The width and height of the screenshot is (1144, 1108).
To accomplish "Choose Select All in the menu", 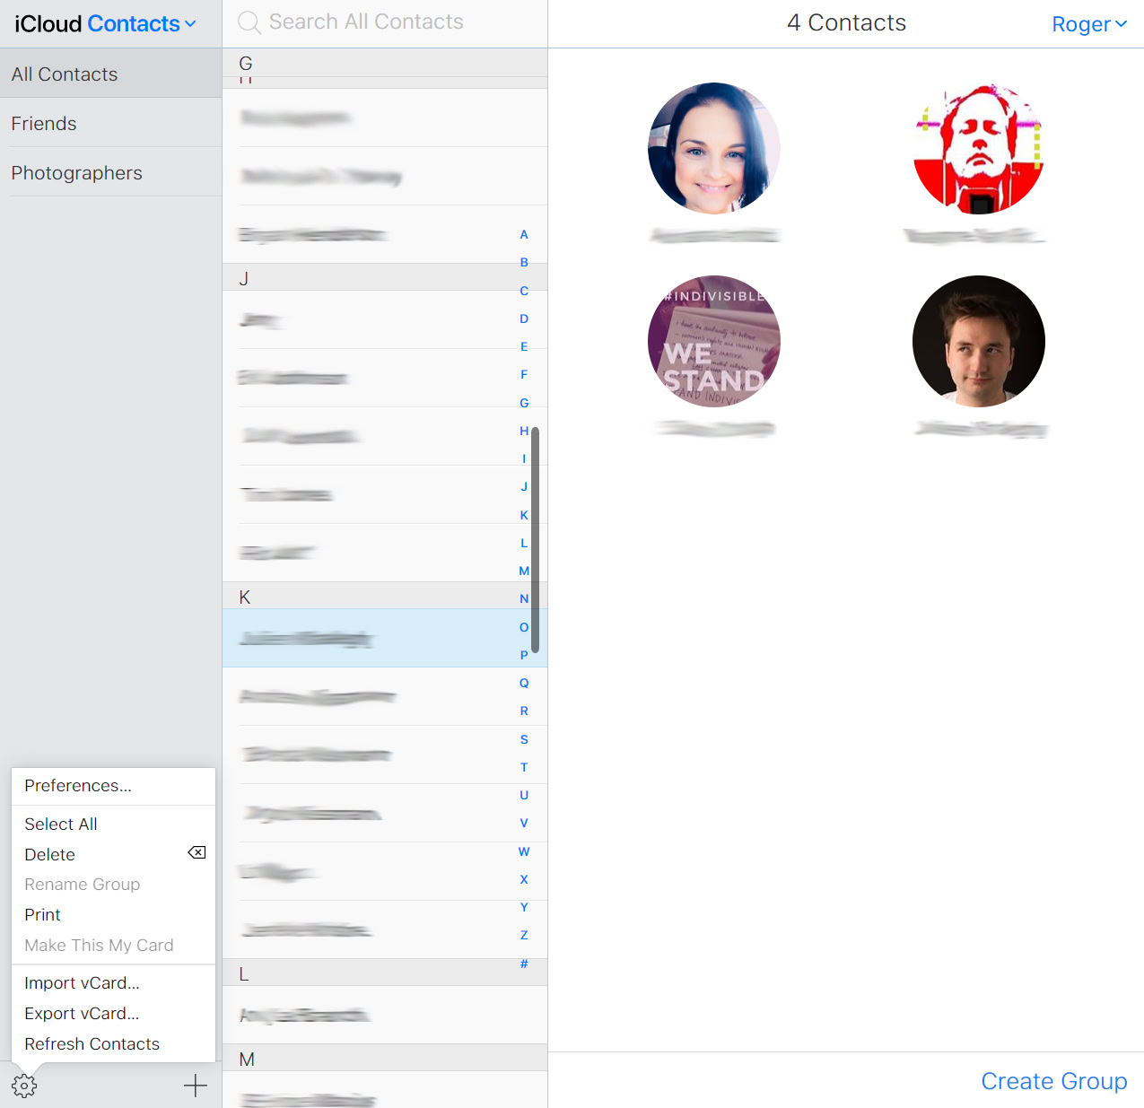I will (x=60, y=824).
